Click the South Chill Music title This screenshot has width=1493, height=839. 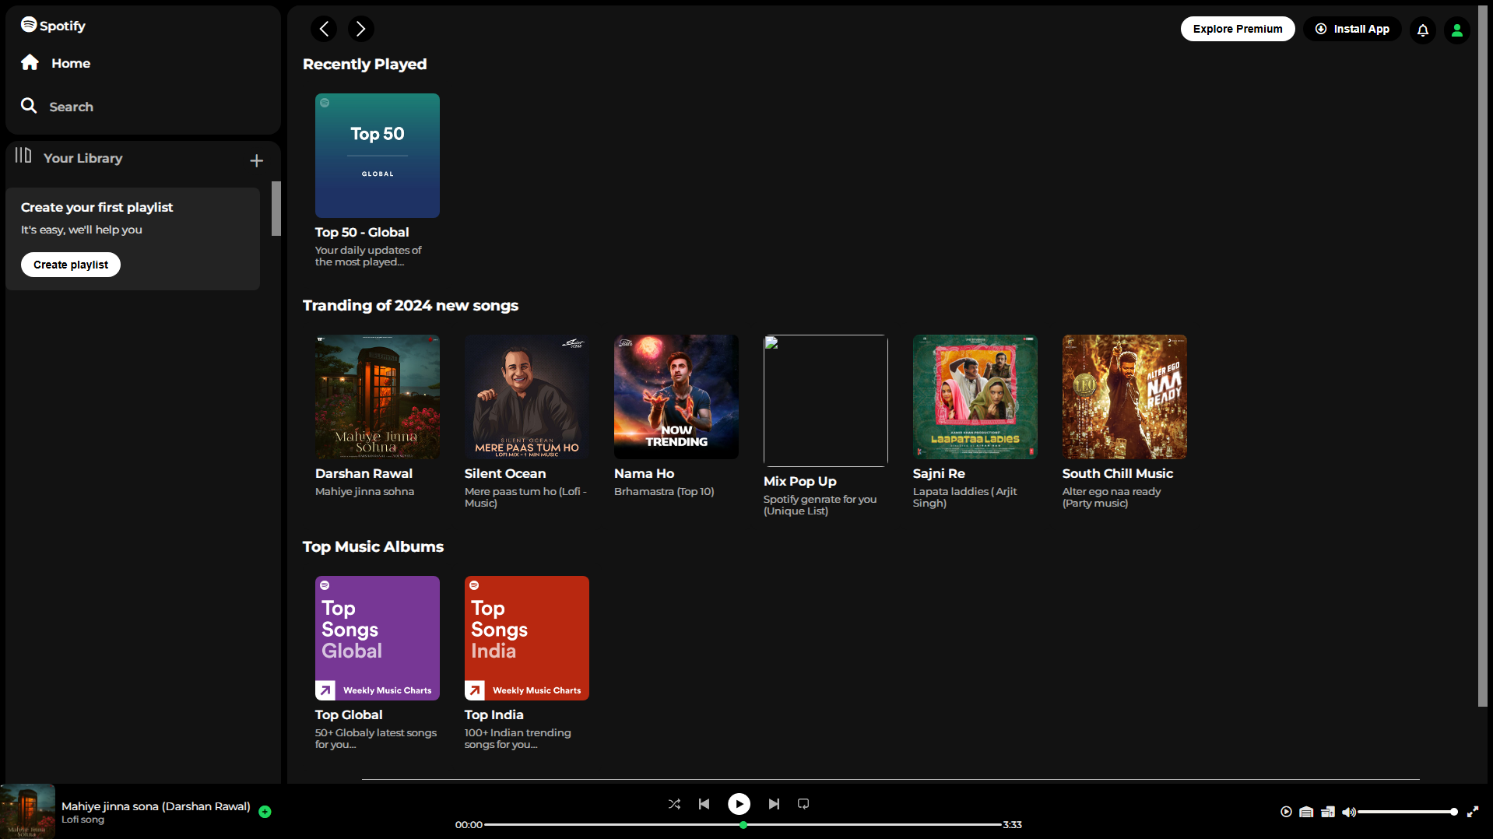point(1118,473)
